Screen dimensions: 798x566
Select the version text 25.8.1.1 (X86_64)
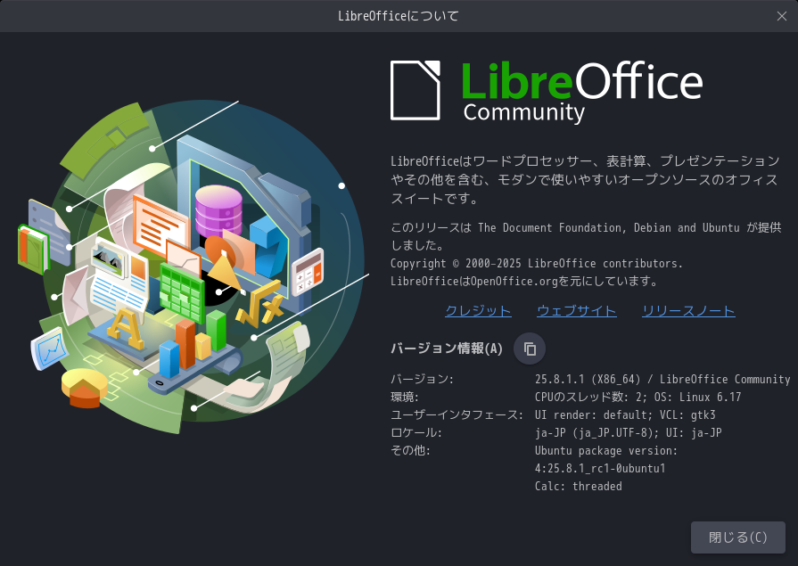(588, 379)
